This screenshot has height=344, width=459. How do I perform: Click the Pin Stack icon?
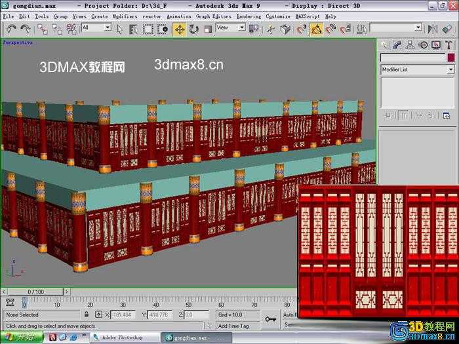click(388, 116)
